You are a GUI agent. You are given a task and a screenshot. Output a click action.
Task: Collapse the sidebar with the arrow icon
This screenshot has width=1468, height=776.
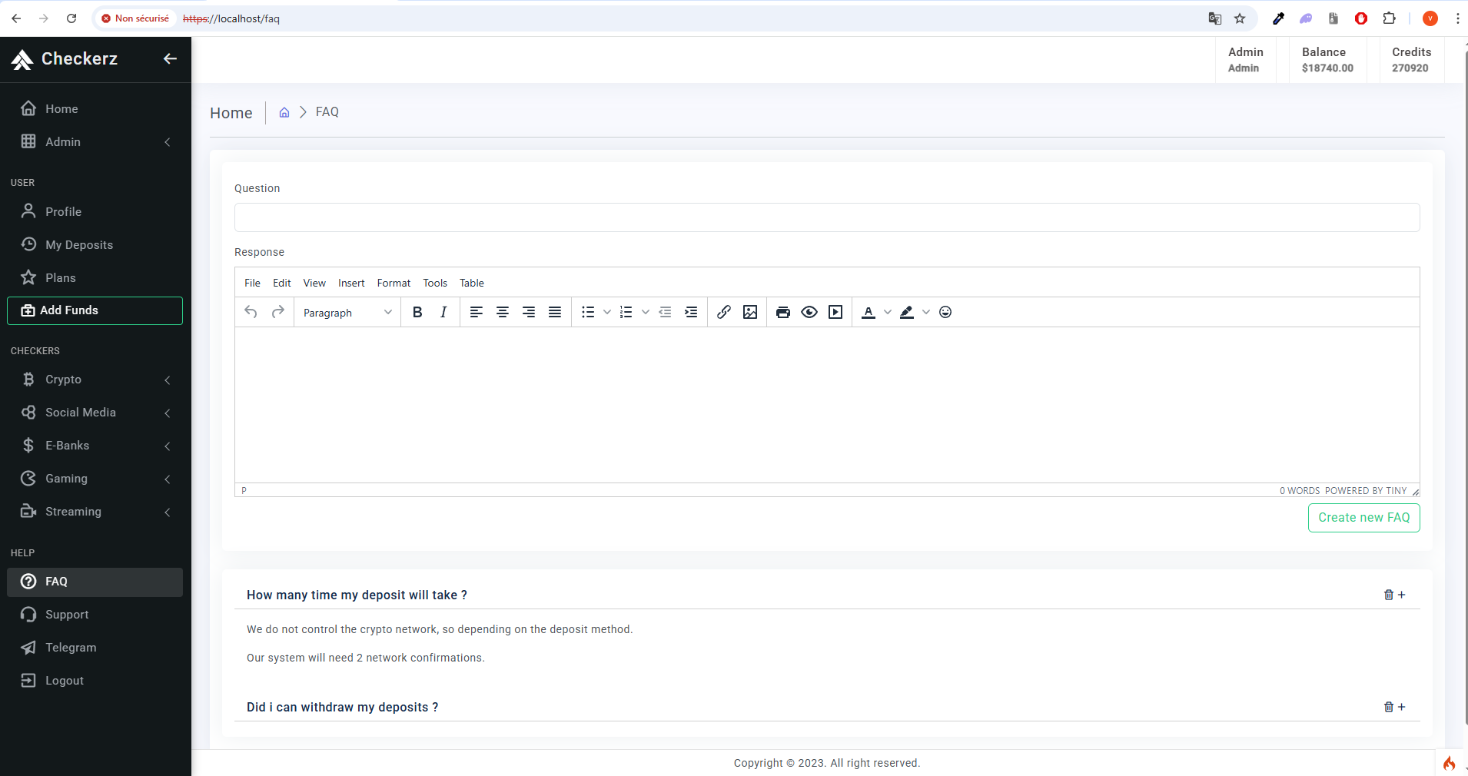tap(170, 58)
